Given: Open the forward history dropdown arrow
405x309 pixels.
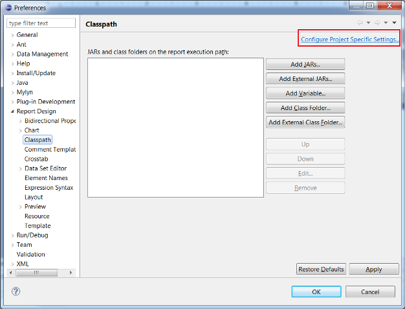Looking at the screenshot, I should [386, 23].
